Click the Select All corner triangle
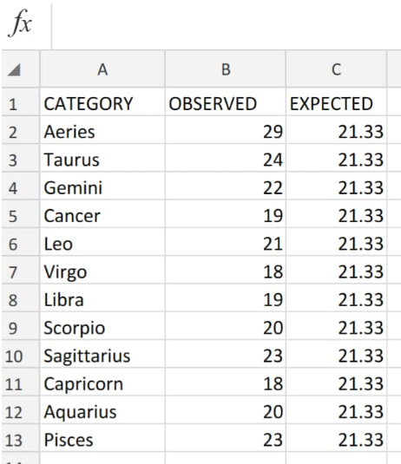The height and width of the screenshot is (464, 401). pos(14,70)
